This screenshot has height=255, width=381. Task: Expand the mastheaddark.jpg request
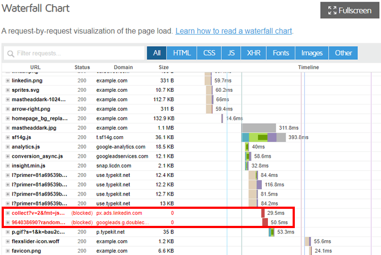coord(8,128)
